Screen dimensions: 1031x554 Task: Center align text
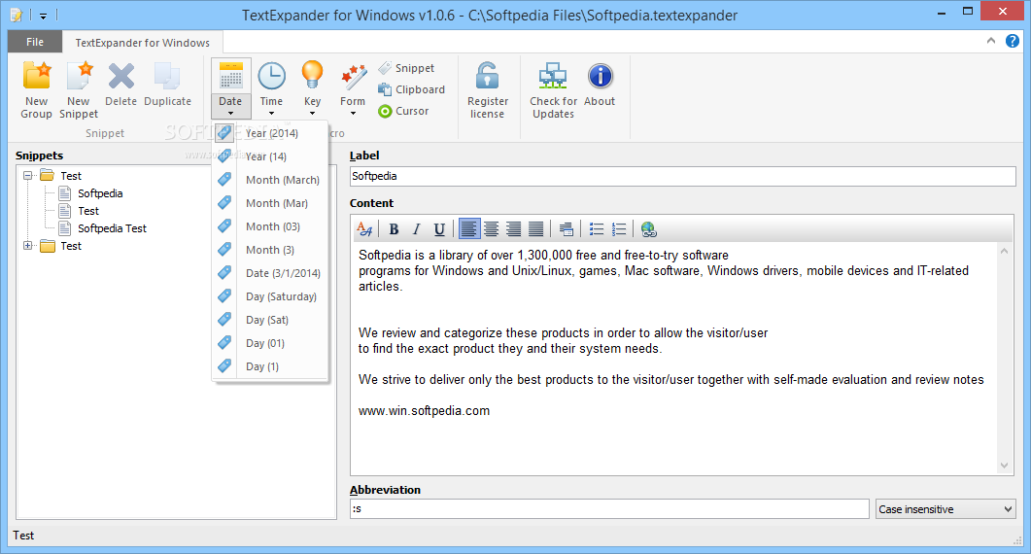491,229
